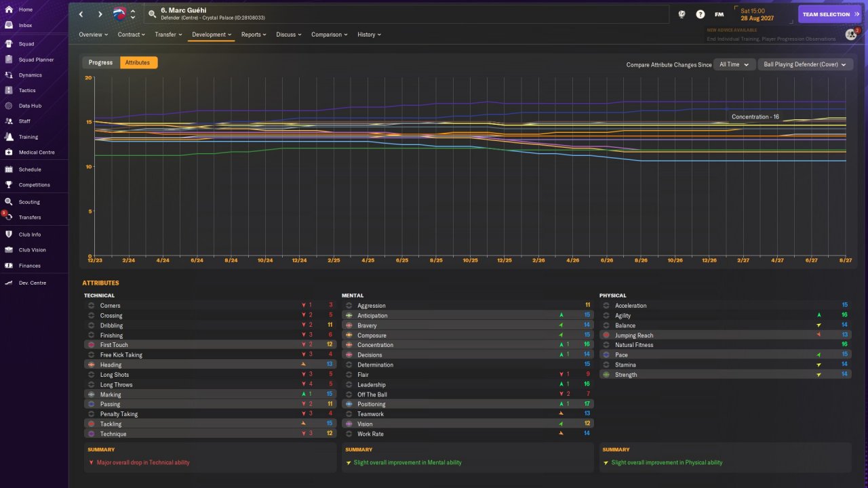Toggle Aggression attribute line on graph
The height and width of the screenshot is (488, 868).
click(349, 306)
